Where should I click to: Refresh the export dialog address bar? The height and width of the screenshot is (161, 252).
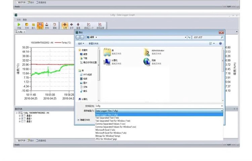pos(189,37)
